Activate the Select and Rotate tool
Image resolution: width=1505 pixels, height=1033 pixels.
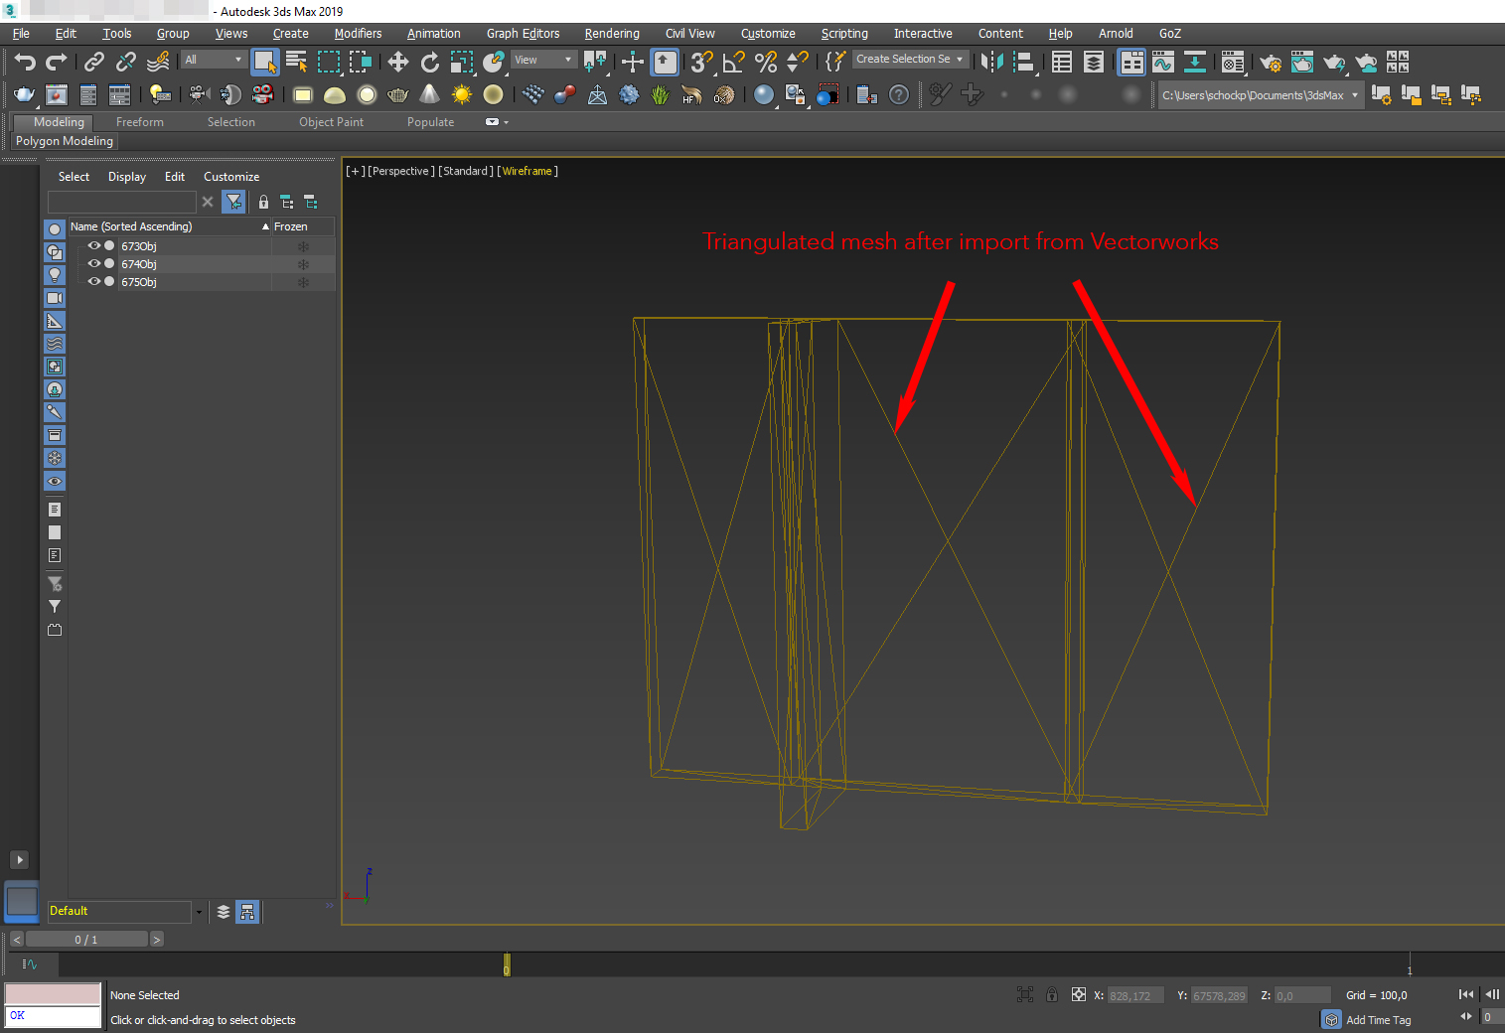tap(430, 63)
